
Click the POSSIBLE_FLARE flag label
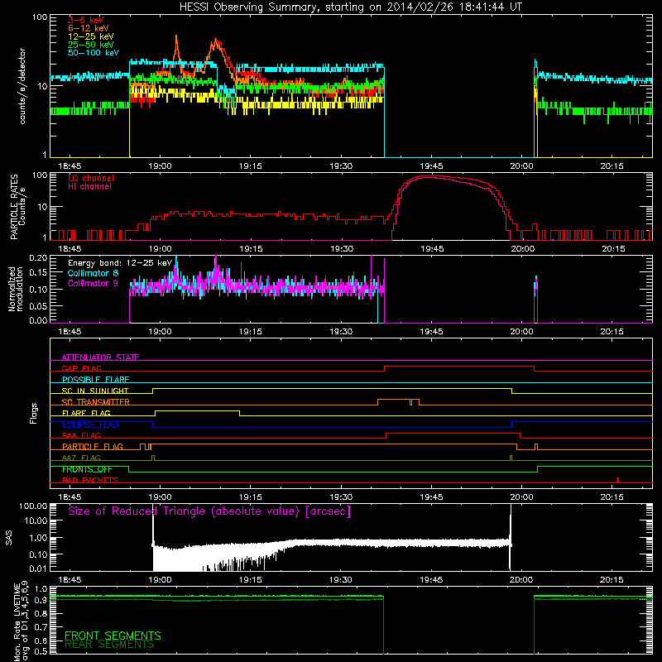(95, 380)
